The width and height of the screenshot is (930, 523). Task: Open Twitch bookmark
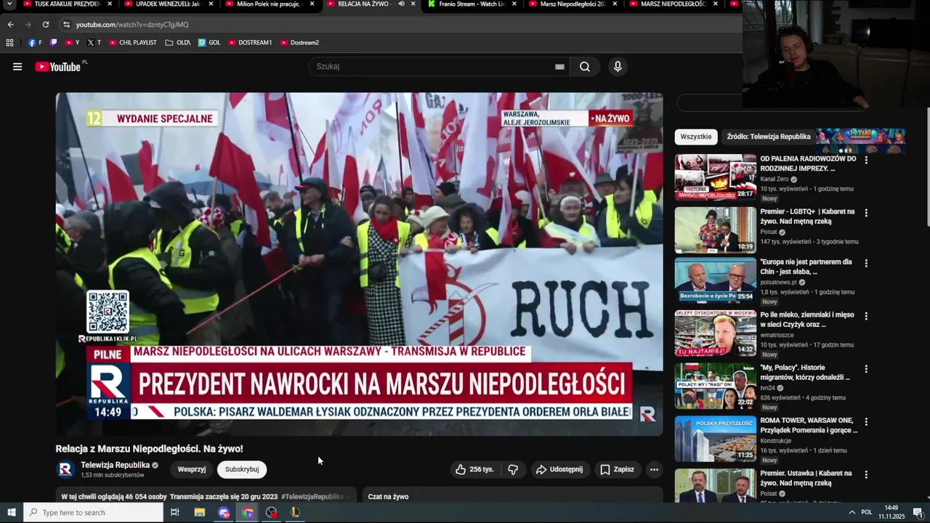tap(53, 43)
